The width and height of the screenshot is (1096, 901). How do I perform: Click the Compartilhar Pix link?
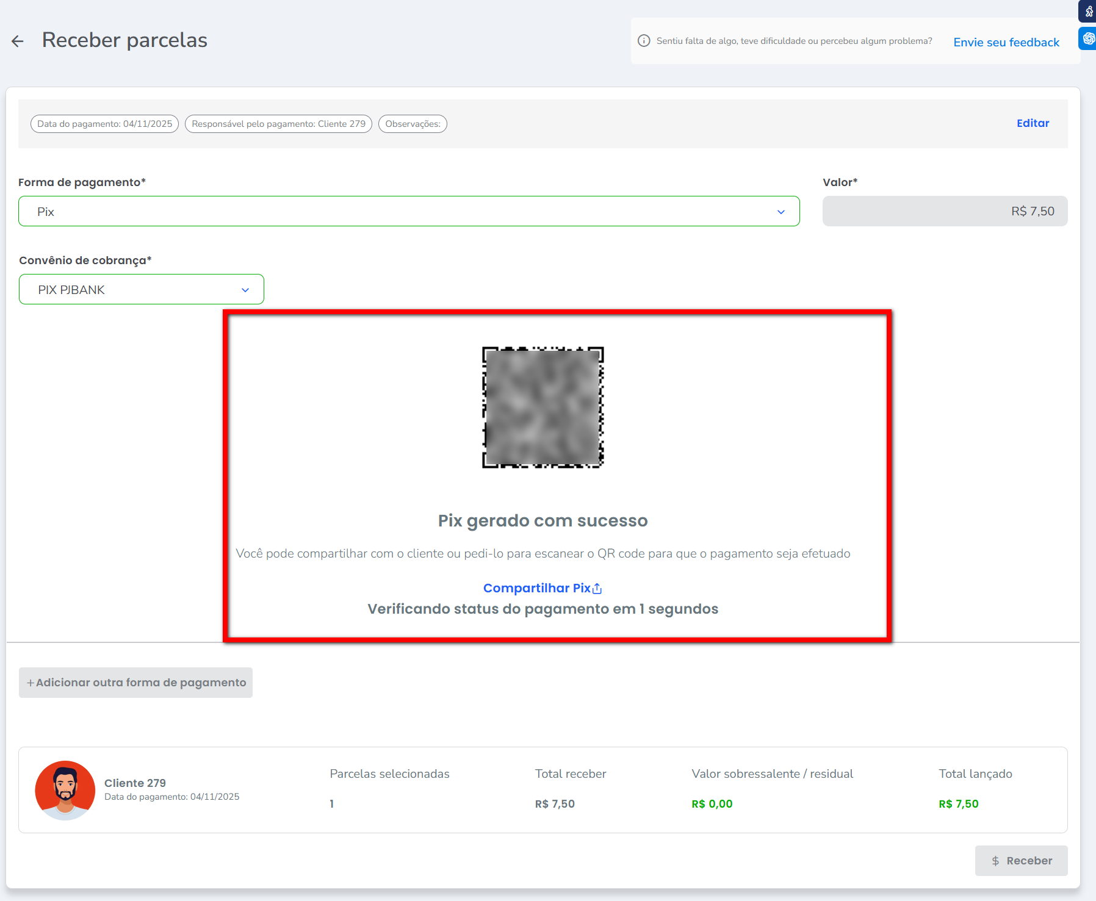coord(536,588)
